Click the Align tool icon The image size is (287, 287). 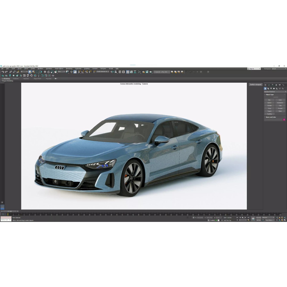pyautogui.click(x=116, y=72)
